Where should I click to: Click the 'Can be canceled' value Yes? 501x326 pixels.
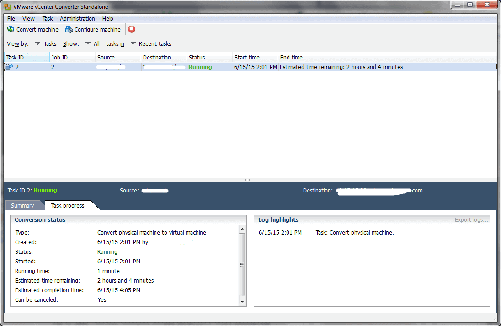coord(102,299)
